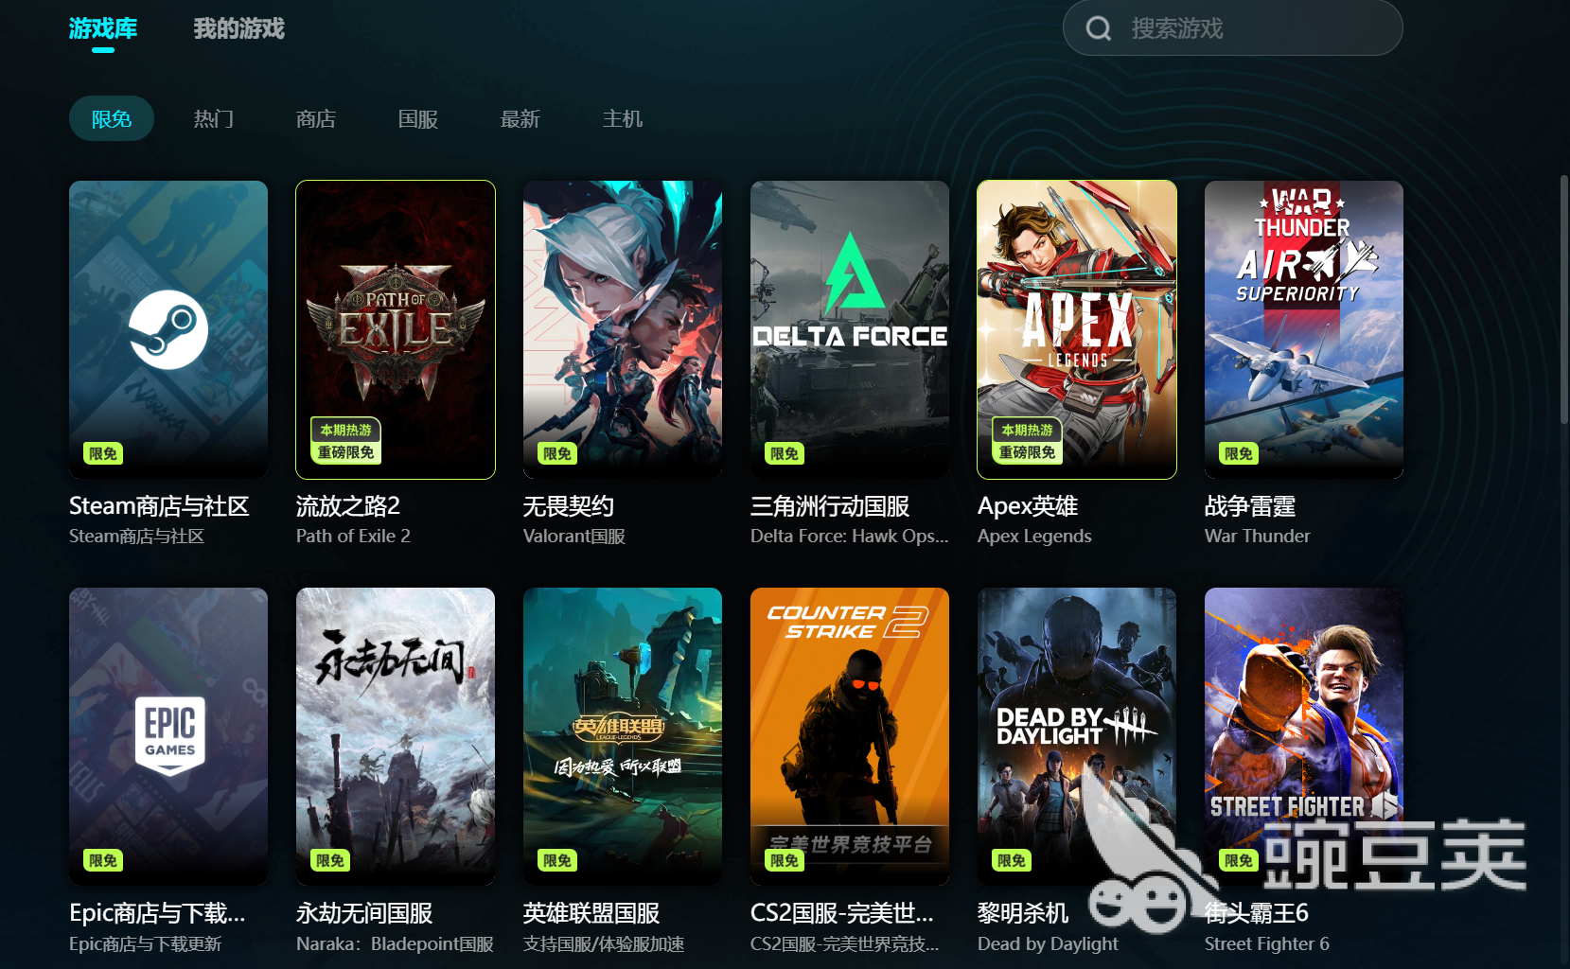Open the Counter Strike 2 cover
This screenshot has height=969, width=1570.
[850, 736]
